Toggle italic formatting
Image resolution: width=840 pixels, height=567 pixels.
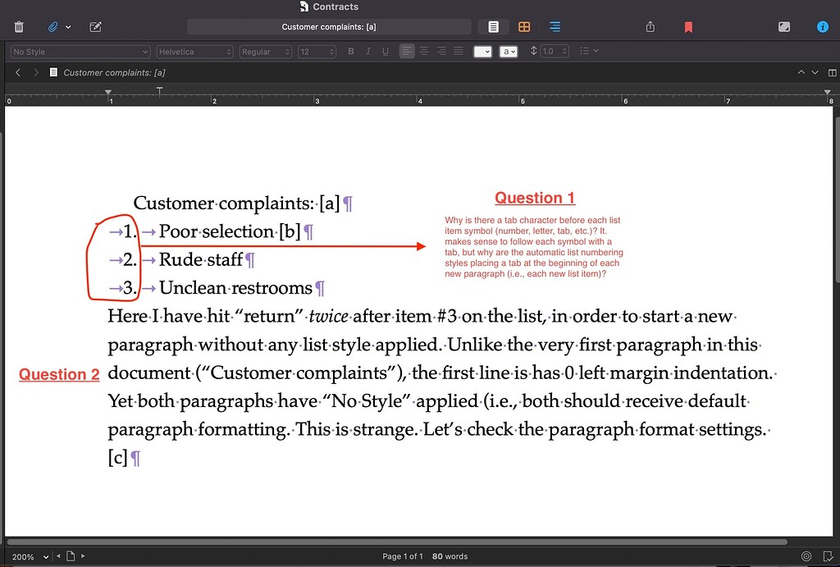point(367,51)
